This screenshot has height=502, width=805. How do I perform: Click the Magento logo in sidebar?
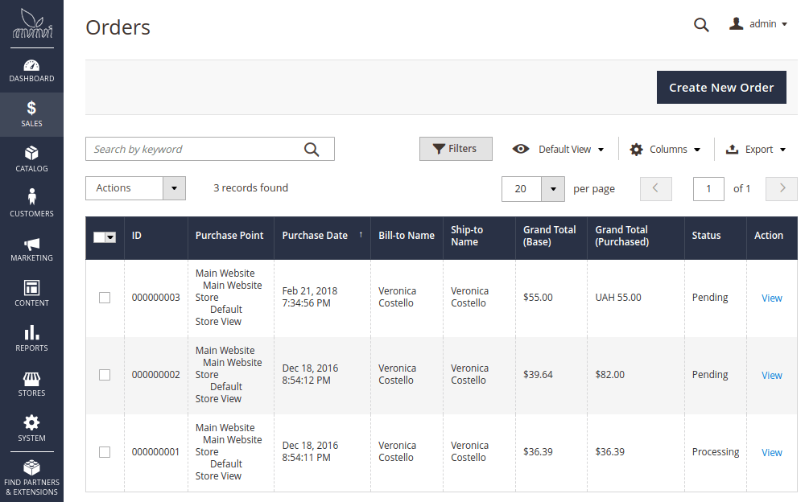(x=32, y=23)
